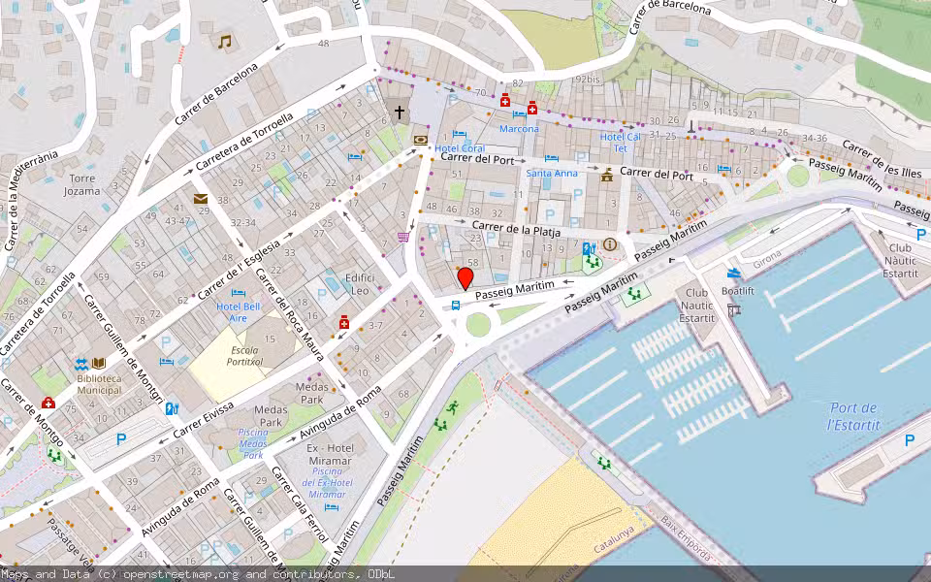Click pharmacy icon beside Carrer del Roca Maura
The image size is (931, 582).
click(343, 322)
